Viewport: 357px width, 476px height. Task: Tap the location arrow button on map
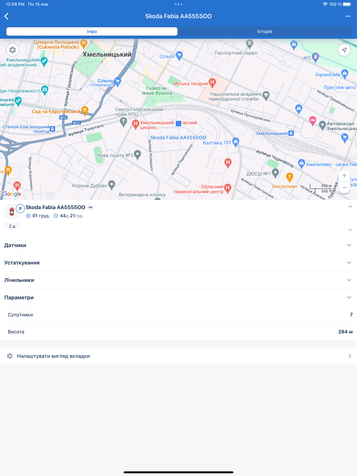(344, 50)
